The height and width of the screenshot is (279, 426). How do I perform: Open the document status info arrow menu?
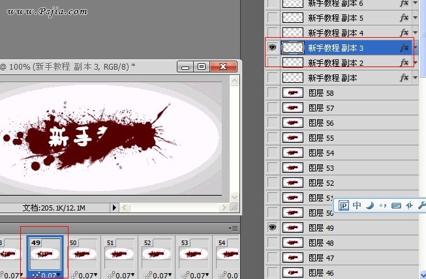(114, 208)
